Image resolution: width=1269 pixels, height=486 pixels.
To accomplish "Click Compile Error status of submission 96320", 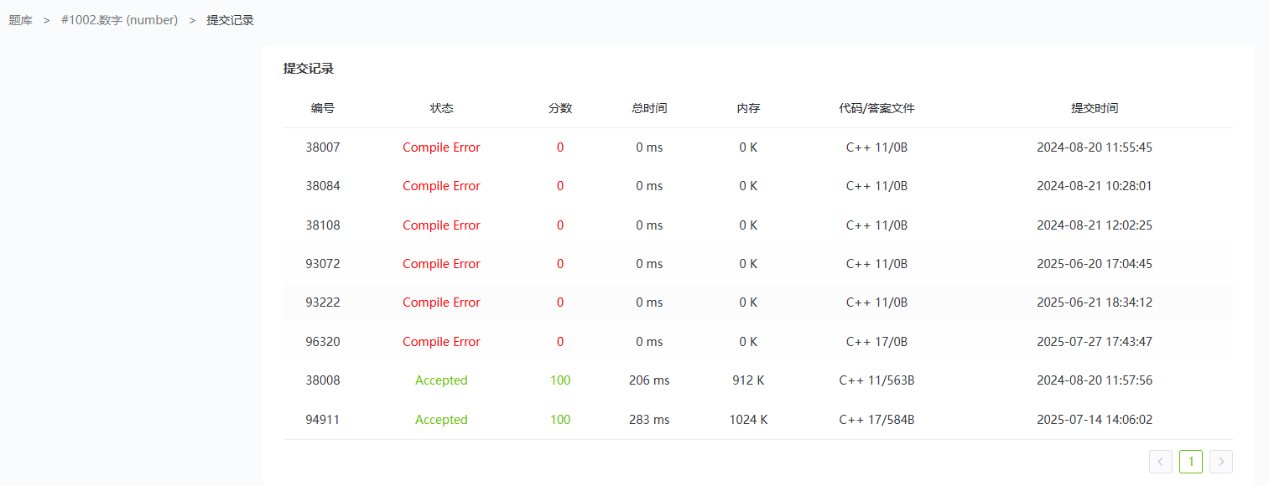I will tap(441, 342).
